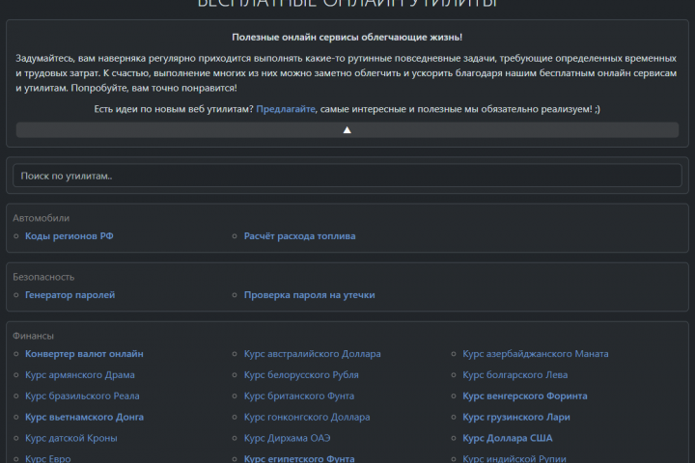The height and width of the screenshot is (463, 695).
Task: Open Расчёт расхода топлива utility
Action: 299,236
